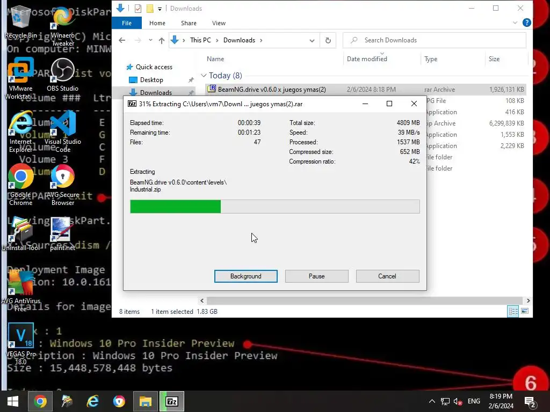550x412 pixels.
Task: Open Windows Start menu
Action: click(x=13, y=401)
